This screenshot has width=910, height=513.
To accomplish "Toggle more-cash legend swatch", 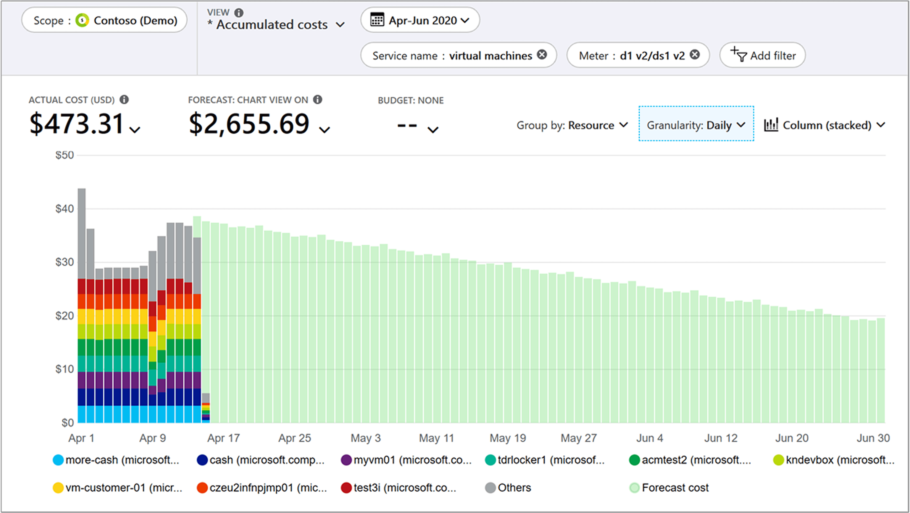I will [x=58, y=460].
